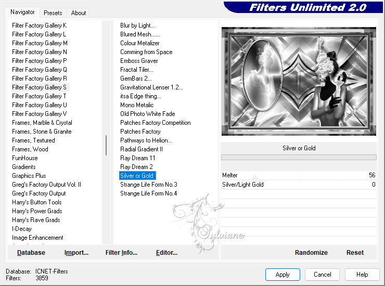Image resolution: width=385 pixels, height=286 pixels.
Task: Select Harry's Button Tools category
Action: 37,202
